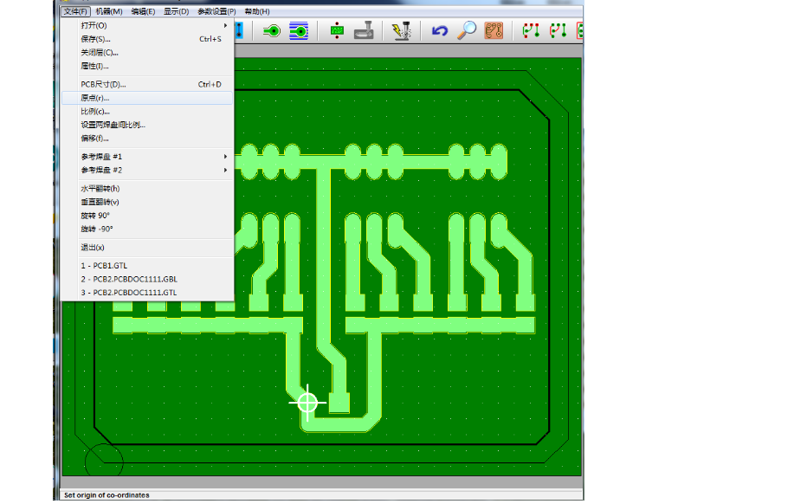
Task: Open the 参数设置(P) menu
Action: click(216, 11)
